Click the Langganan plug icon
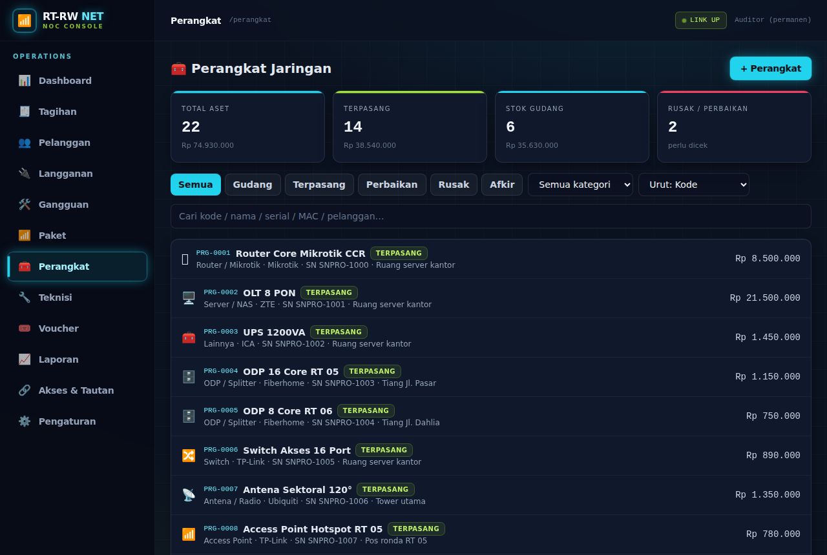 pos(25,174)
